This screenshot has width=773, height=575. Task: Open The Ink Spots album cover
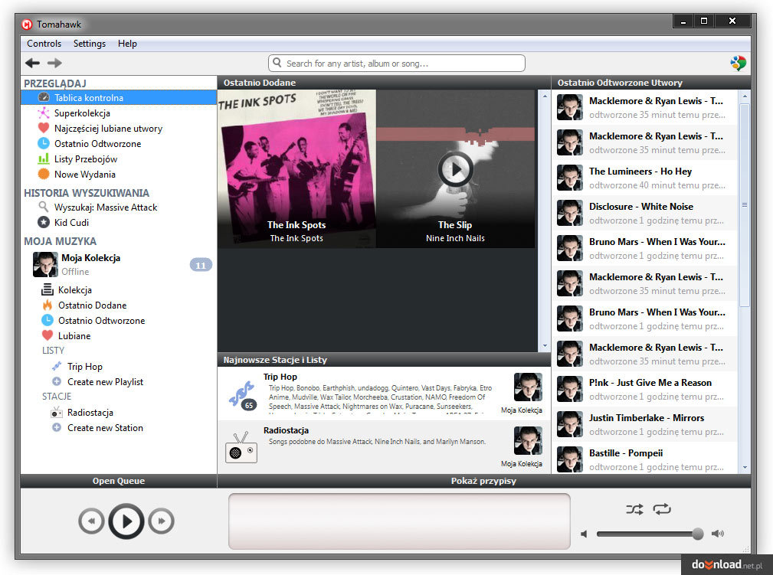click(x=296, y=168)
